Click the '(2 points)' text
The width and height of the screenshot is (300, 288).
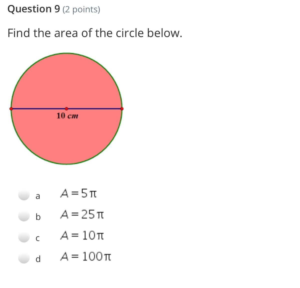81,9
